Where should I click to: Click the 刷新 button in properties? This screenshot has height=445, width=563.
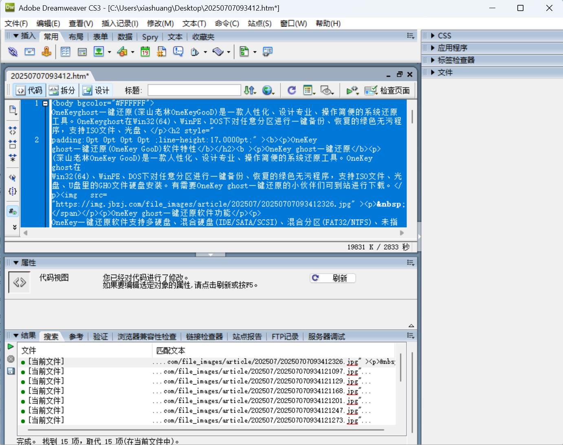click(x=333, y=278)
